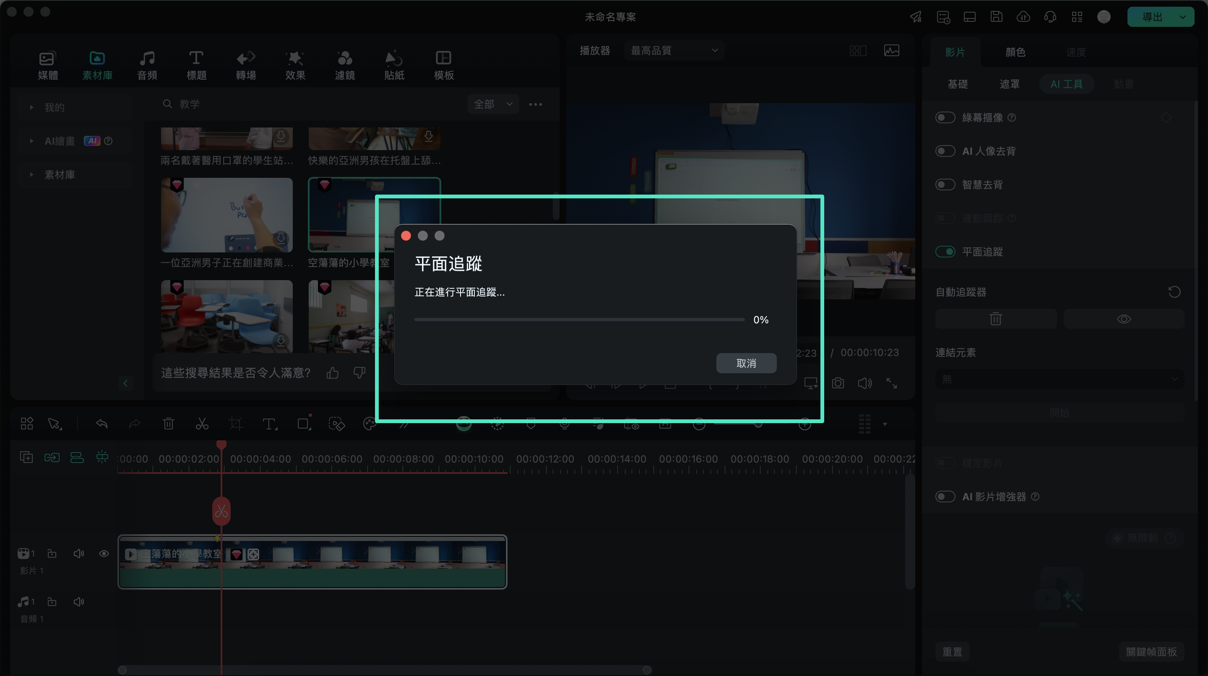This screenshot has width=1208, height=676.
Task: Delete the tracker with trash button
Action: pyautogui.click(x=996, y=319)
